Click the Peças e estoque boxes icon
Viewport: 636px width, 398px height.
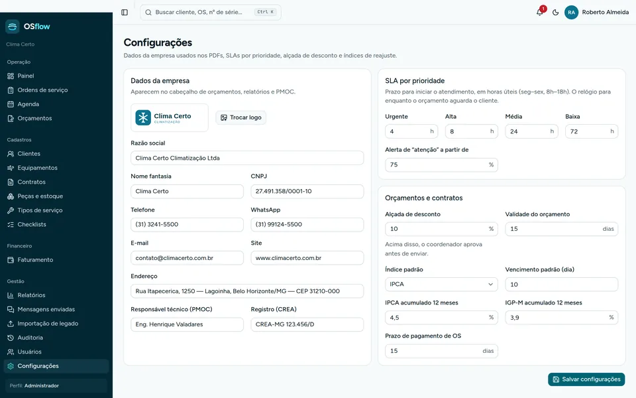tap(11, 196)
